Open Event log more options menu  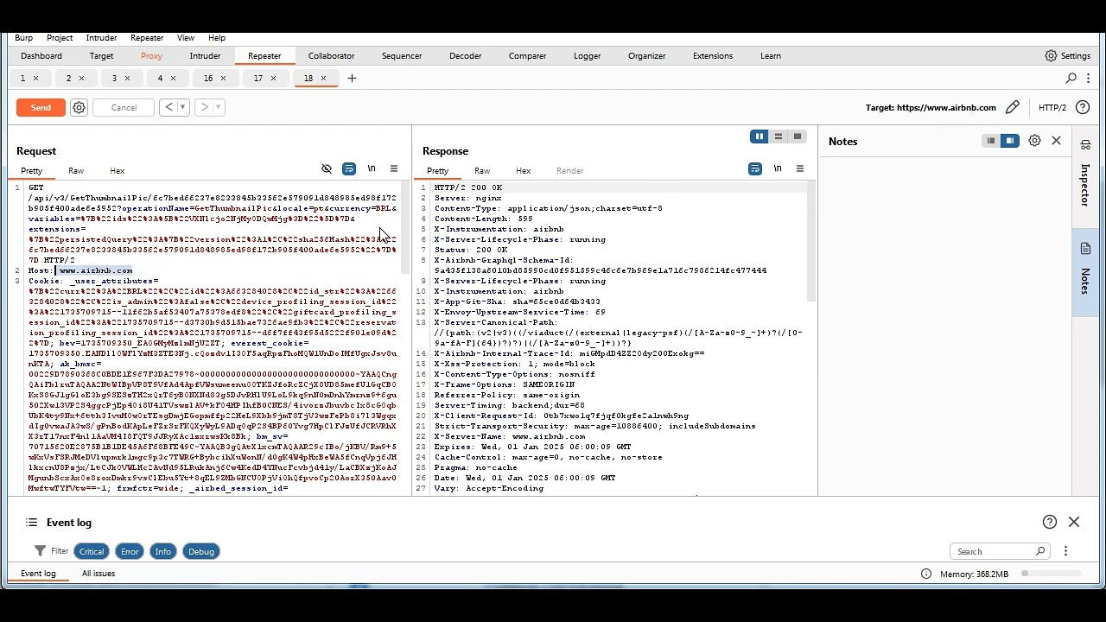[x=1066, y=551]
